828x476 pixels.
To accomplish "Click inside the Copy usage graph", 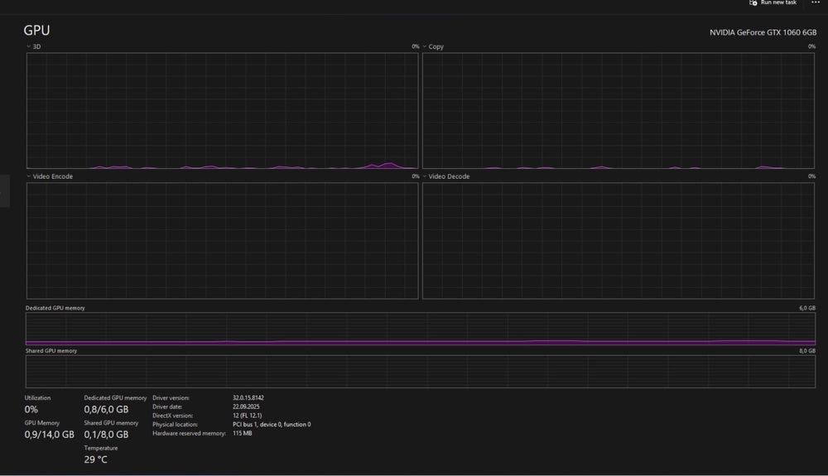I will pos(619,110).
